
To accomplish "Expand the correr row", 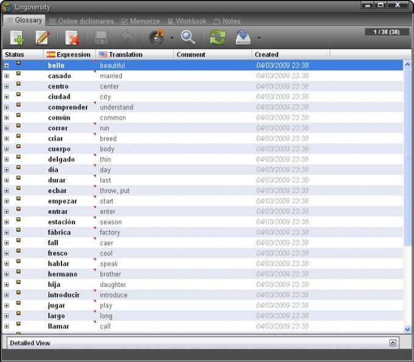I will pos(7,128).
